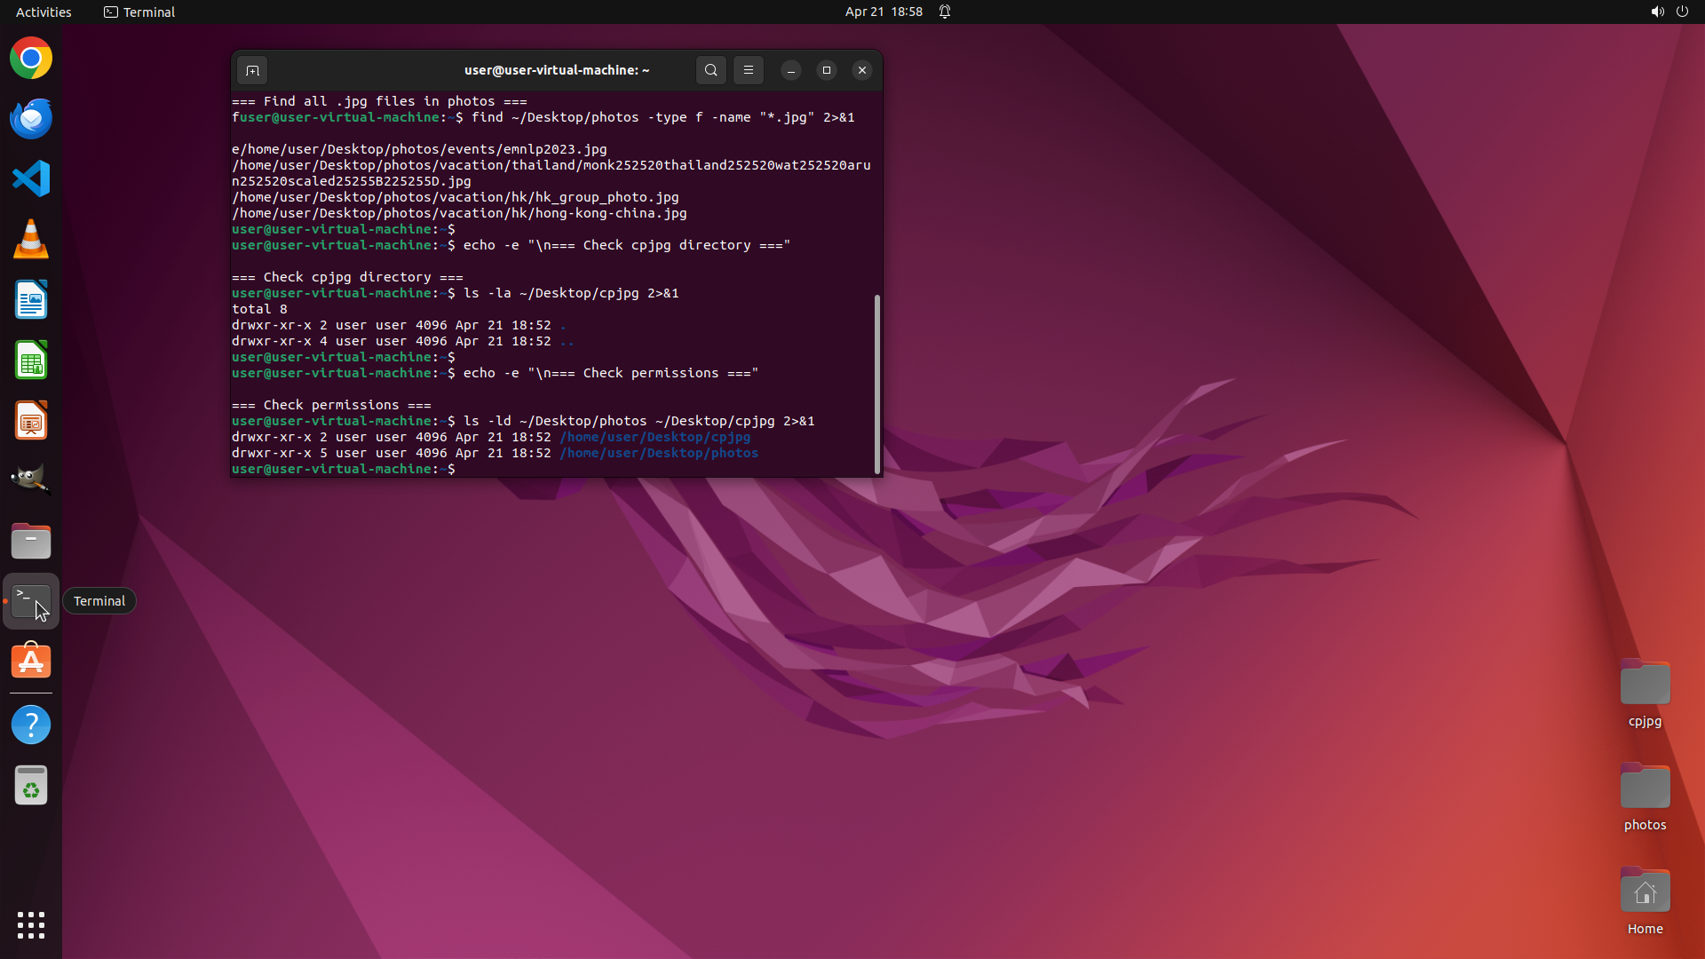Image resolution: width=1705 pixels, height=959 pixels.
Task: Open LibreOffice Impress from dock
Action: (31, 421)
